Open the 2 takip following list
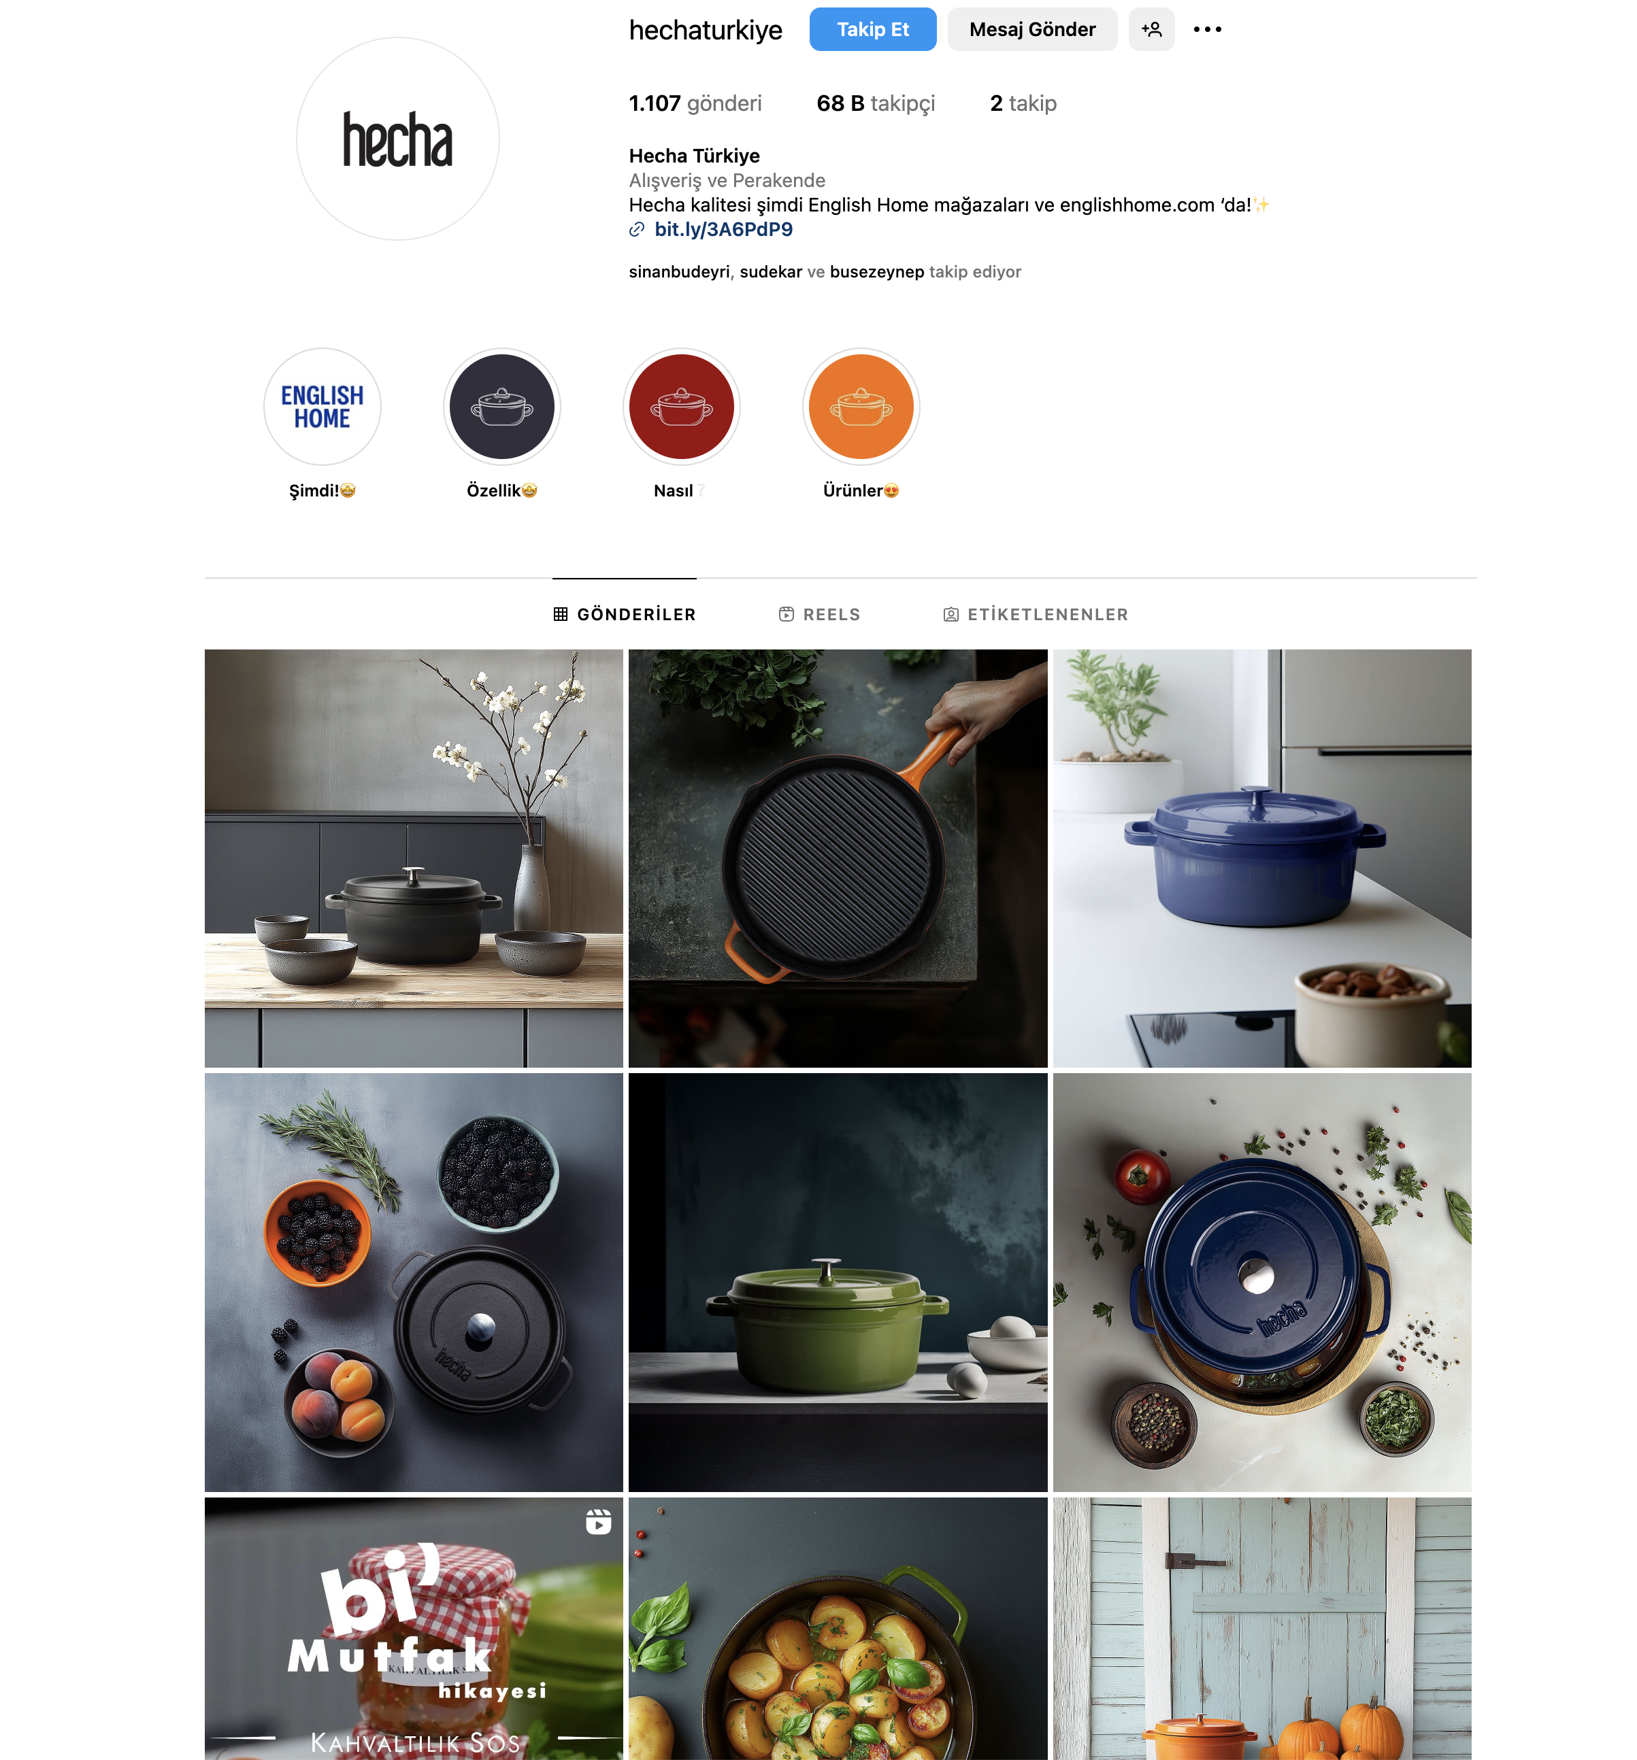The image size is (1637, 1760). (x=1023, y=103)
